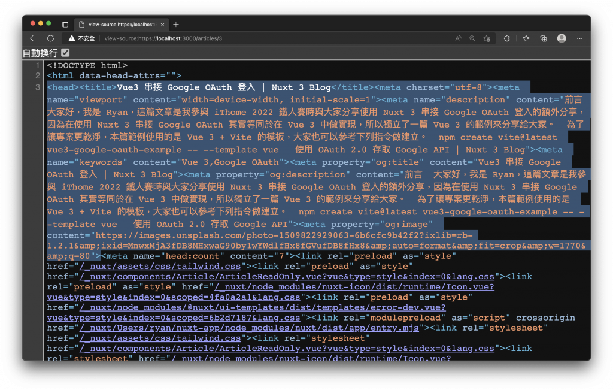Open the Collections icon

tap(544, 38)
